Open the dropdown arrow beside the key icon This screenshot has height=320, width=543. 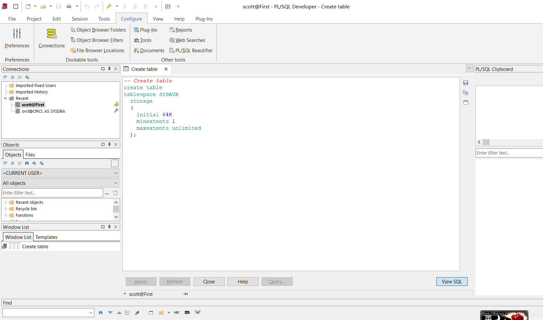[x=117, y=6]
